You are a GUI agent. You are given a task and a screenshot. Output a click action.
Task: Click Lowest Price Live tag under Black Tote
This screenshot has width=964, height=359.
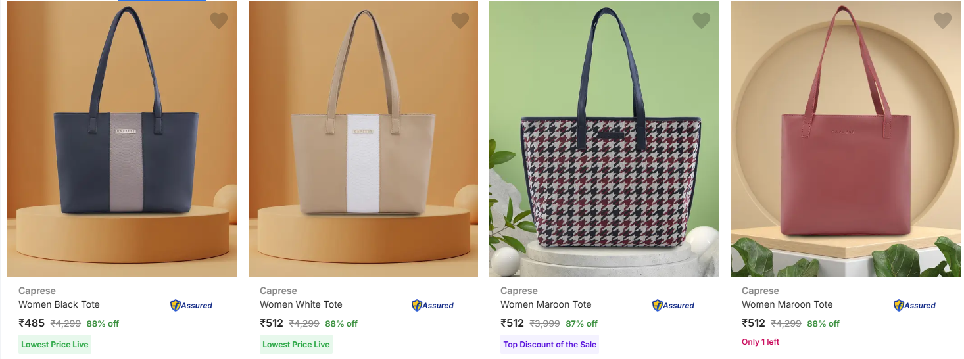[x=55, y=345]
